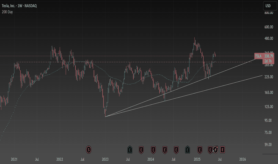Open the green earnings marker after Jul 2023
This screenshot has height=164, width=278.
click(x=130, y=150)
